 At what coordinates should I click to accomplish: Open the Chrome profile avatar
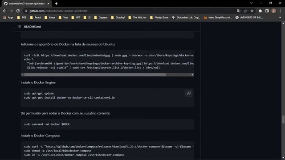(273, 11)
